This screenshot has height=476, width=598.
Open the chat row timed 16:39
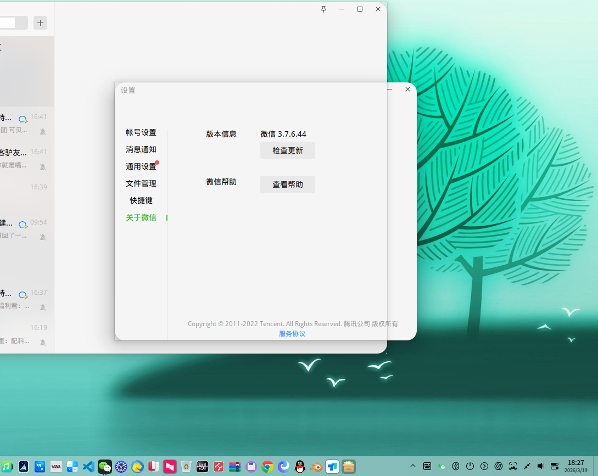click(x=27, y=194)
